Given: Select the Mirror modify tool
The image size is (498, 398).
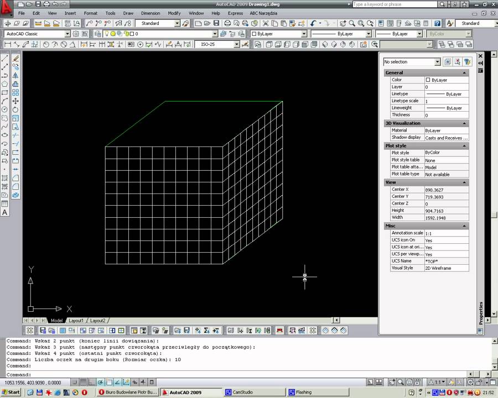Looking at the screenshot, I should pyautogui.click(x=15, y=76).
